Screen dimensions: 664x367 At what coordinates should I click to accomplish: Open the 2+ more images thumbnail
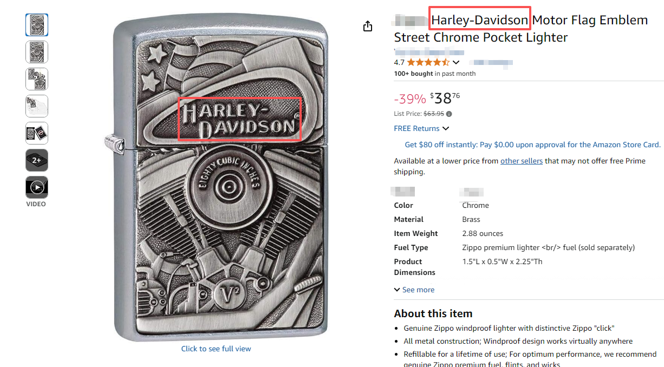(37, 160)
